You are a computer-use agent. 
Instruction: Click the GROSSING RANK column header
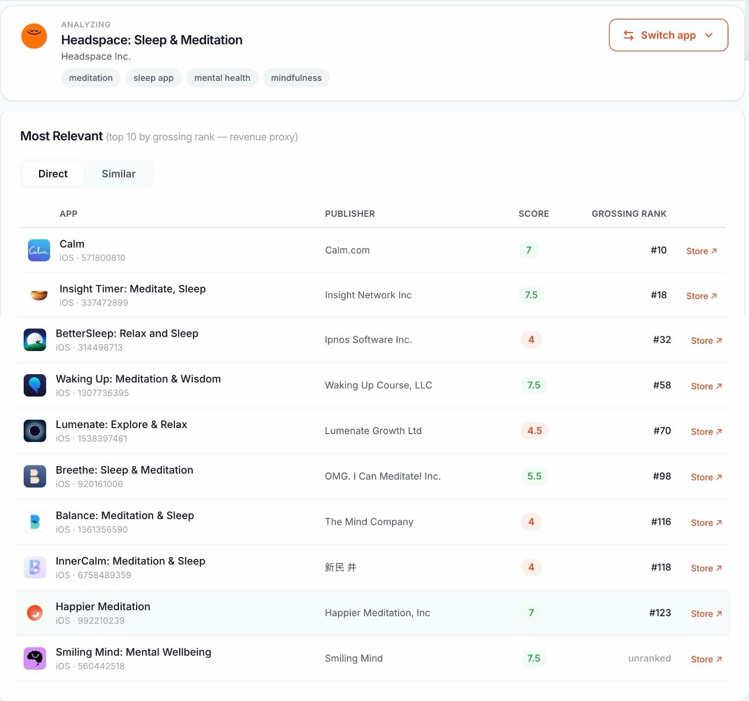coord(629,213)
